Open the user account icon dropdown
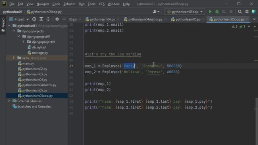The width and height of the screenshot is (258, 145). coord(156,12)
